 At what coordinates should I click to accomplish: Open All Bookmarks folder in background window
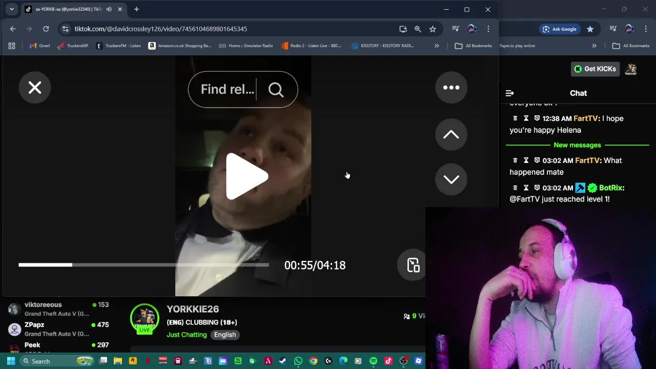point(631,46)
